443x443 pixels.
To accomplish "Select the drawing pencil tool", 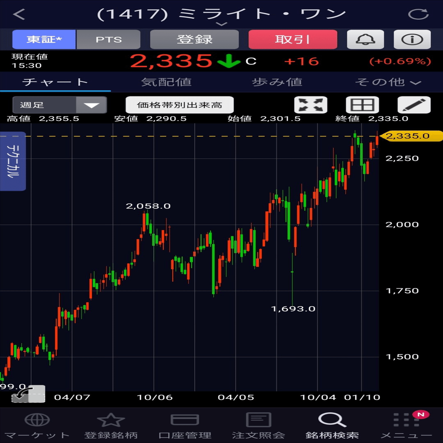I will (x=414, y=105).
